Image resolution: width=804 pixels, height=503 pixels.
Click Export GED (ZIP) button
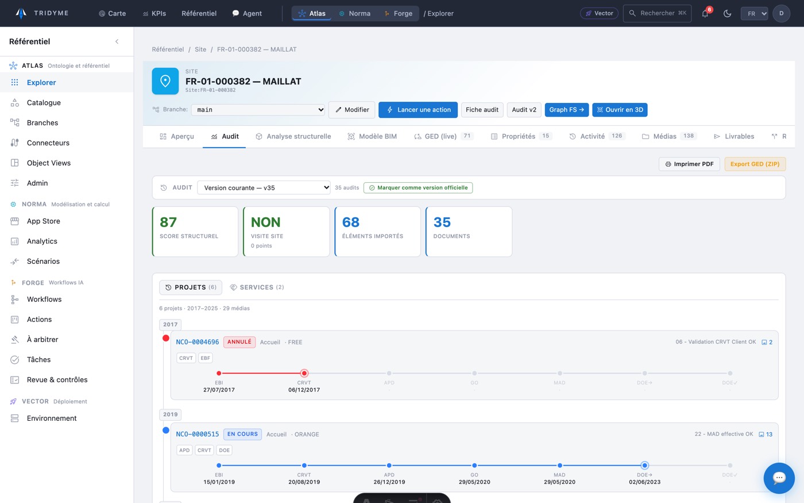click(x=755, y=164)
